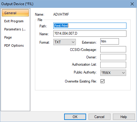The width and height of the screenshot is (137, 122).
Task: Click the Authorization List input field
Action: [x=113, y=65]
